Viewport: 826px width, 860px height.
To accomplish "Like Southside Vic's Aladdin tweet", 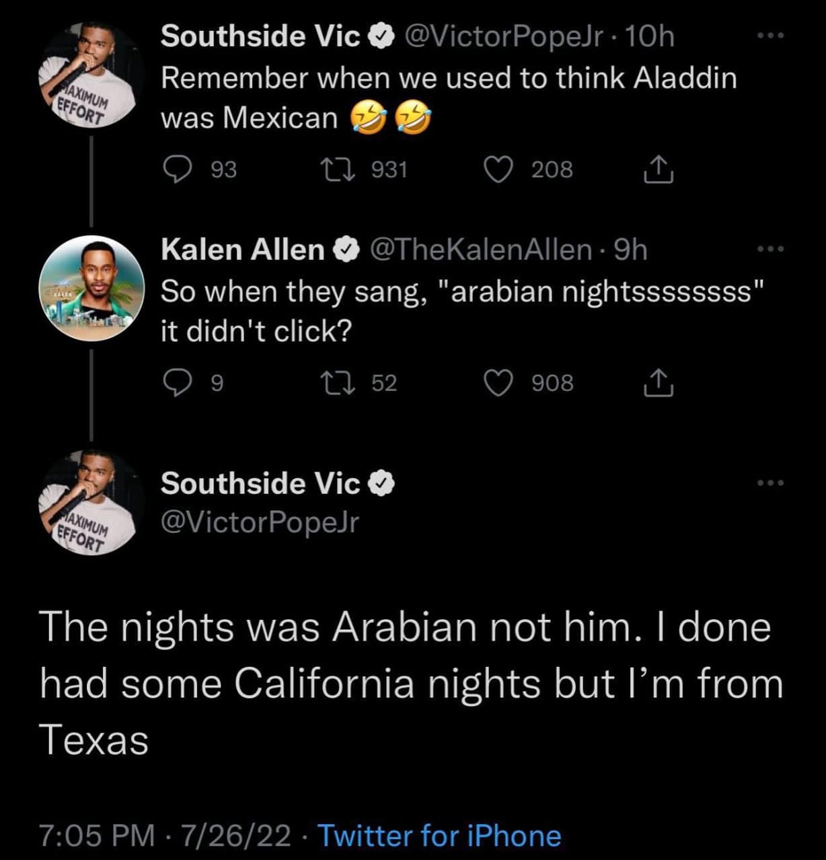I will (500, 170).
